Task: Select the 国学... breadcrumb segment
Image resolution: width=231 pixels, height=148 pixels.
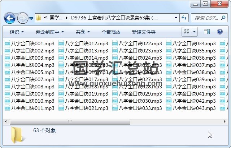Action: (x=56, y=18)
